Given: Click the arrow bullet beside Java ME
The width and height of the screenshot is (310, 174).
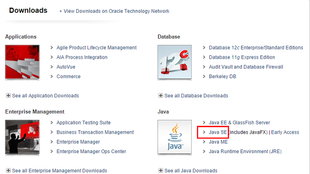Looking at the screenshot, I should (x=204, y=142).
